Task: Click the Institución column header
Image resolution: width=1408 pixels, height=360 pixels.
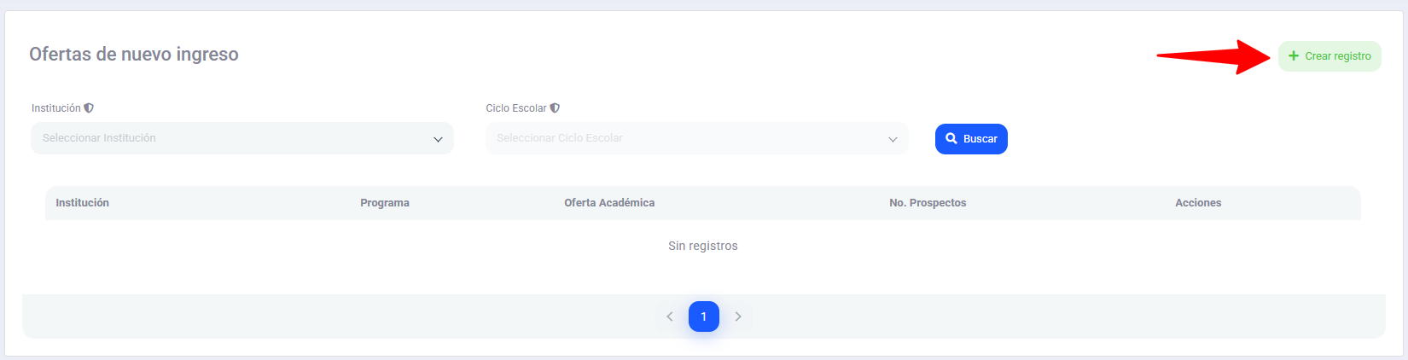Action: click(x=83, y=203)
